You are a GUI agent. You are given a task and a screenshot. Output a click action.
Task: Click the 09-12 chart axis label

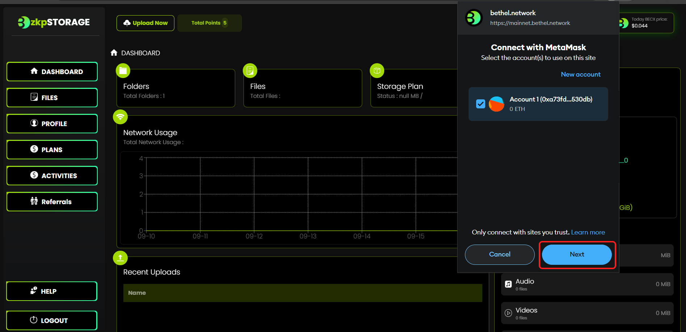254,236
